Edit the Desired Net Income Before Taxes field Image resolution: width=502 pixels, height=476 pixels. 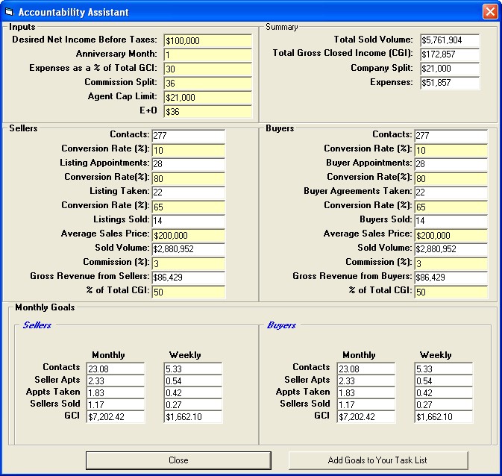click(x=208, y=40)
